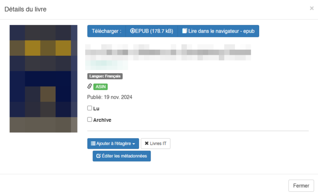Click 'Éditer les métadonnées' button
This screenshot has height=195, width=318.
[x=122, y=156]
